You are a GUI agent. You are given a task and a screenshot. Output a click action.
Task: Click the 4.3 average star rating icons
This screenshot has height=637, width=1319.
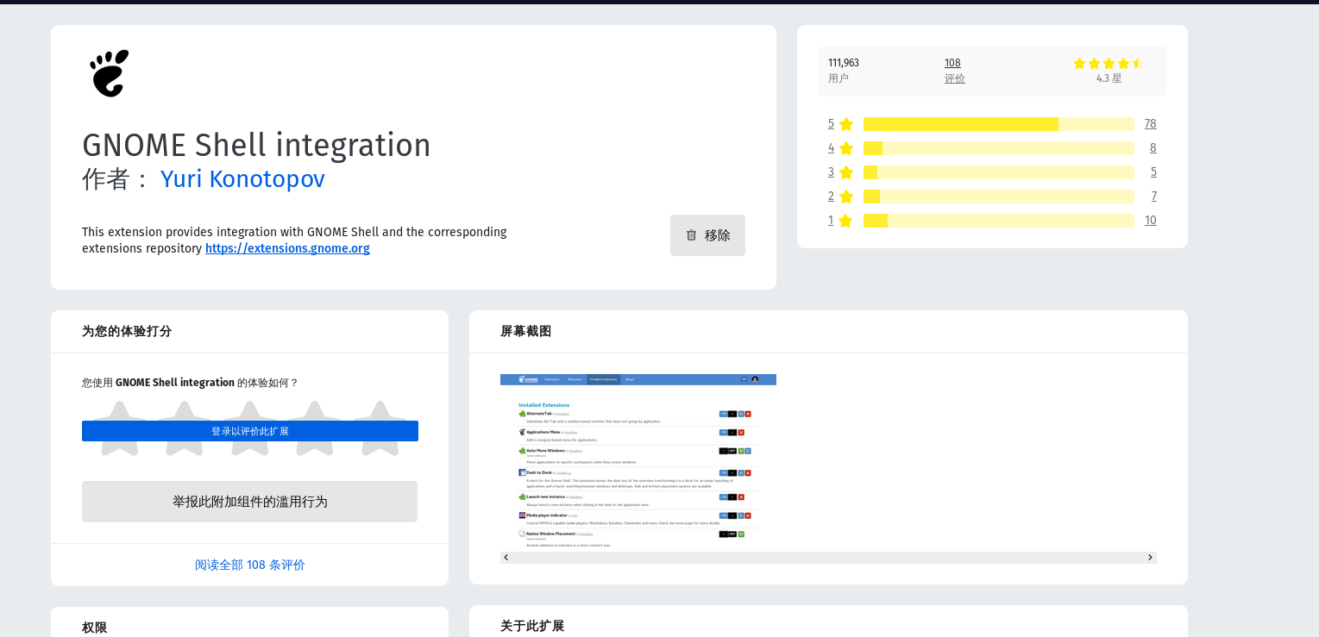coord(1109,63)
